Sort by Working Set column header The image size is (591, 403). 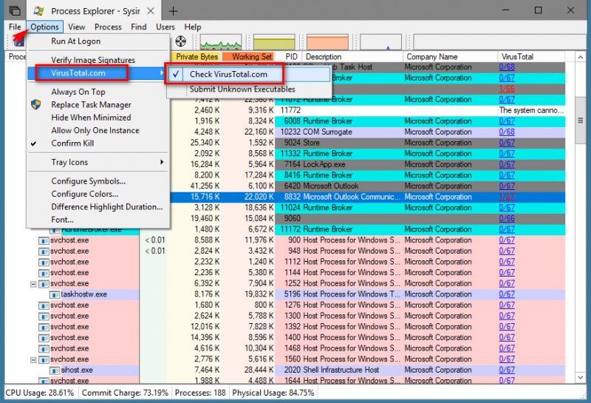click(x=249, y=57)
